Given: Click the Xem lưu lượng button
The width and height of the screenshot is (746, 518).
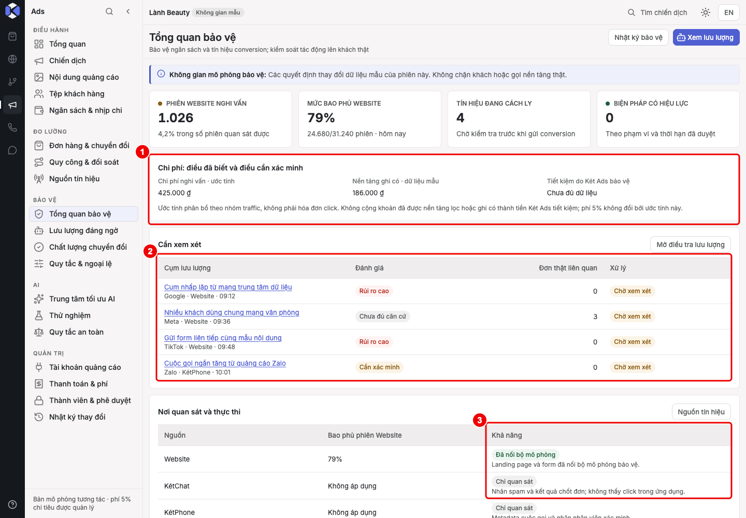Looking at the screenshot, I should [x=706, y=37].
